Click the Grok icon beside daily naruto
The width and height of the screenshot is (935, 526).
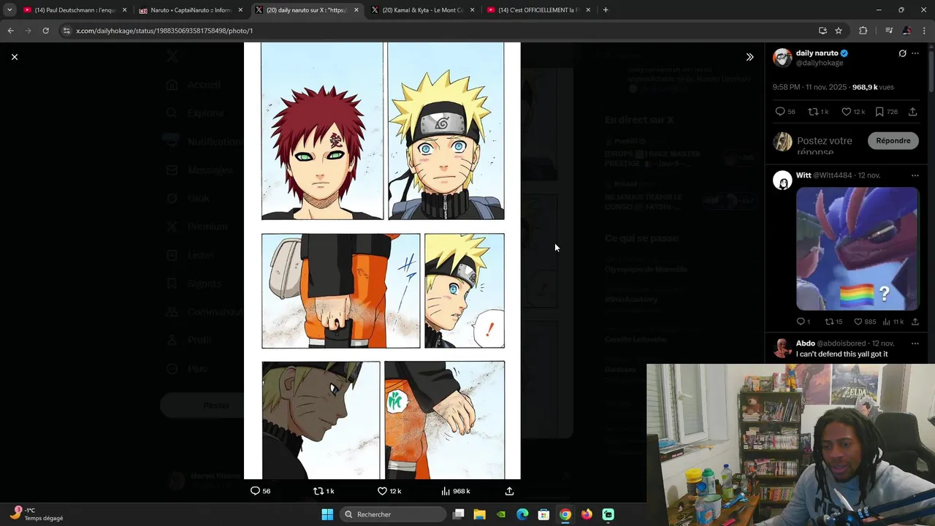coord(902,53)
